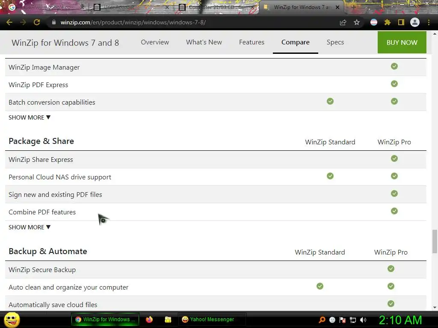Click Combine PDF features Pro checkmark
Screen dimensions: 438x328
[394, 211]
